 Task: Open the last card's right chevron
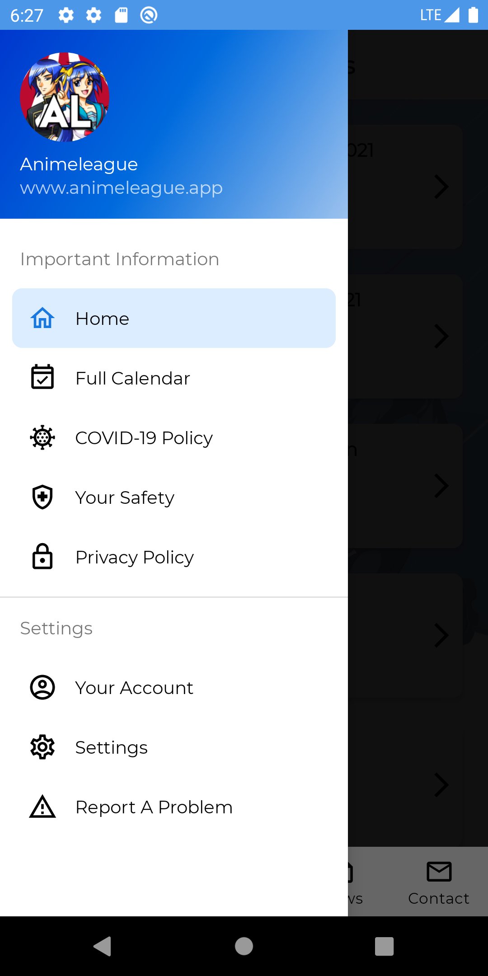tap(441, 785)
